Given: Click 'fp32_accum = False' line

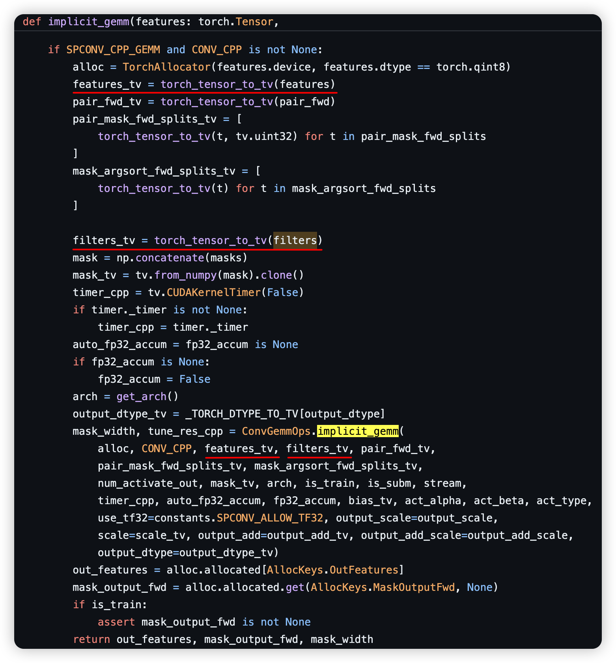Looking at the screenshot, I should (154, 379).
